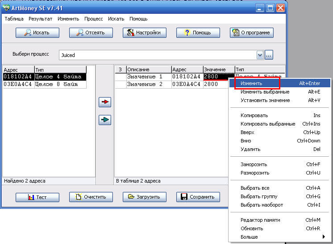The height and width of the screenshot is (244, 333).
Task: Choose Заморозить in context menu
Action: click(280, 164)
